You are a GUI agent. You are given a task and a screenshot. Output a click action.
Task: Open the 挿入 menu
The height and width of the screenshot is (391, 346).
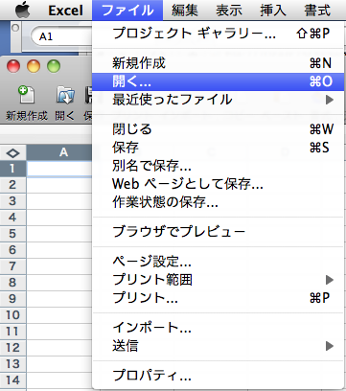pyautogui.click(x=273, y=11)
